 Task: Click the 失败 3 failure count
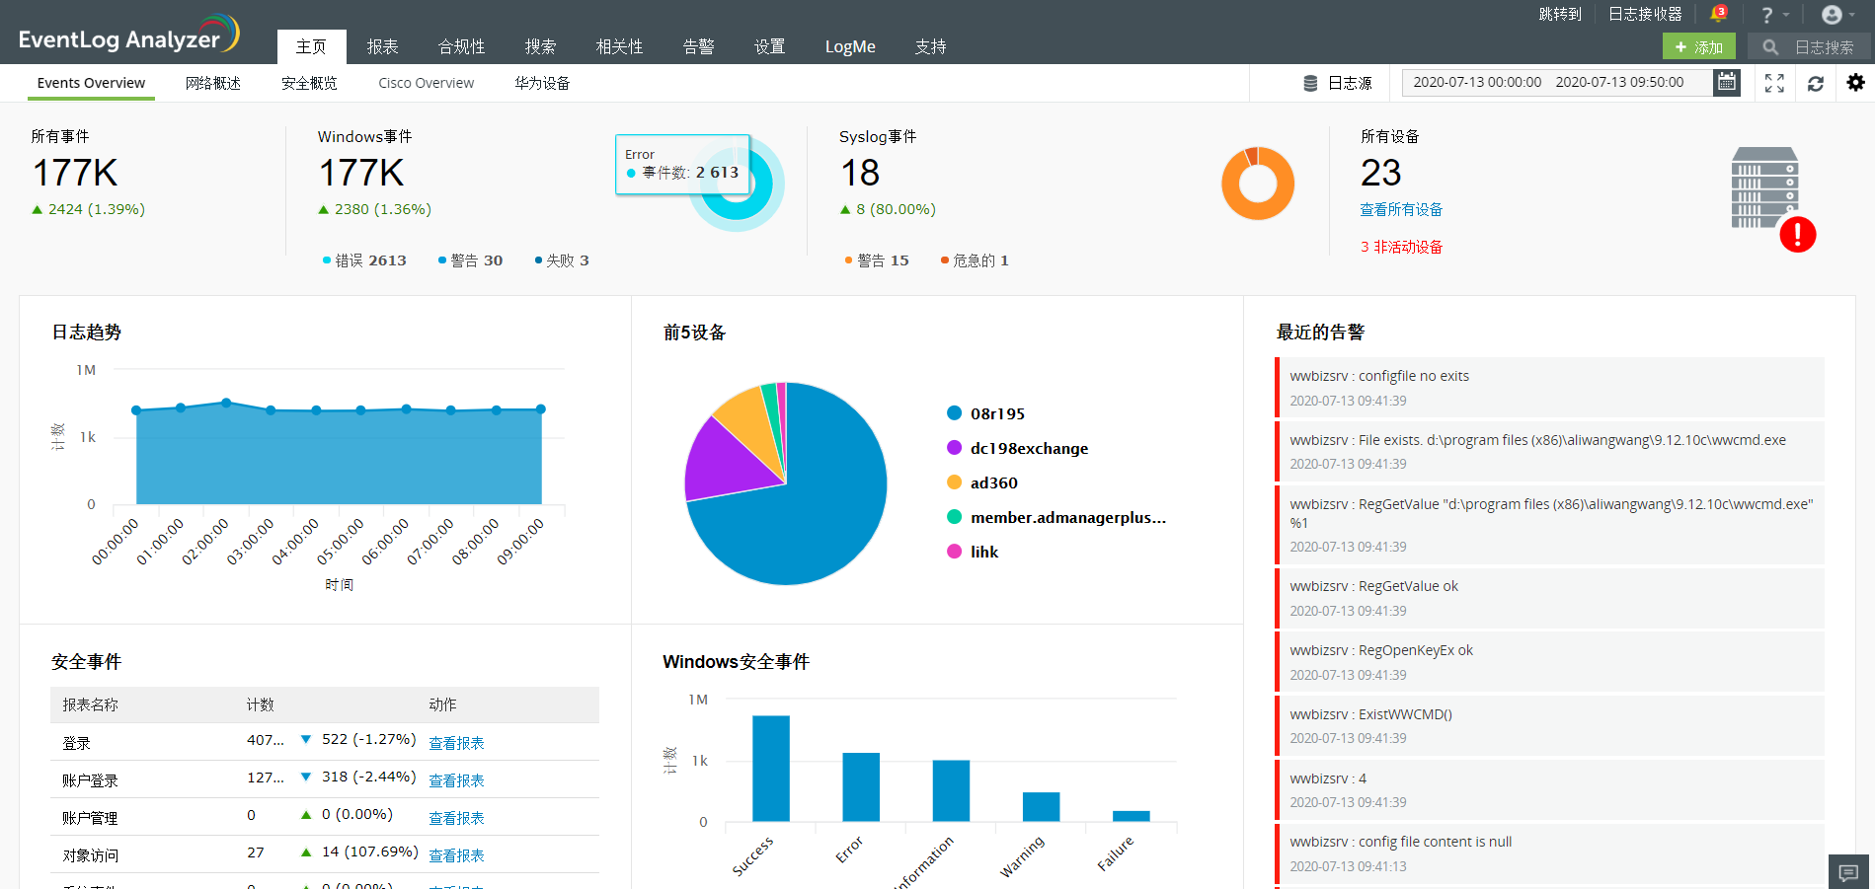coord(562,260)
